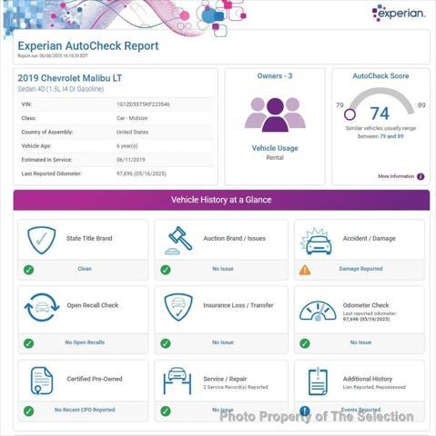This screenshot has width=436, height=436.
Task: Click the Vehicle History at a Glance banner
Action: [221, 200]
